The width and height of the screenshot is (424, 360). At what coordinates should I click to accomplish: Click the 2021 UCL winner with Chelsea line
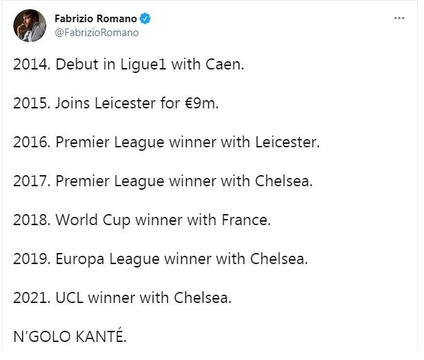click(x=122, y=297)
